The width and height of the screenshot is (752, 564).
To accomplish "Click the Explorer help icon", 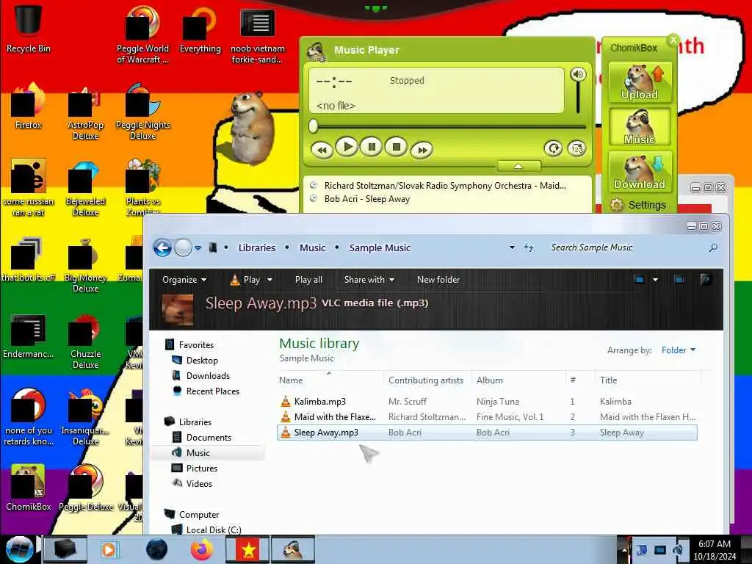I will point(705,279).
